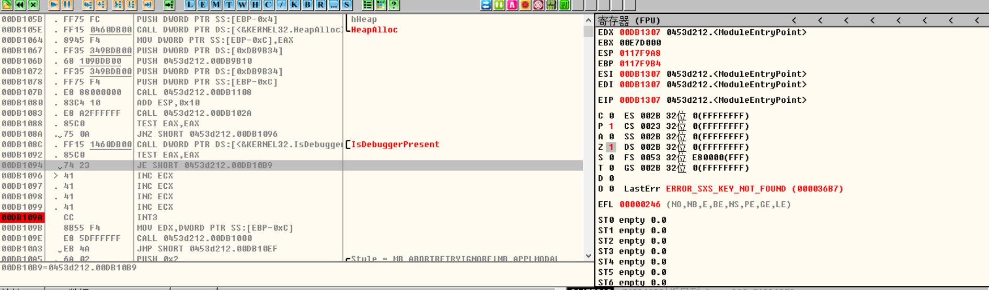
Task: Click the pink letter A plugin icon
Action: [x=512, y=5]
